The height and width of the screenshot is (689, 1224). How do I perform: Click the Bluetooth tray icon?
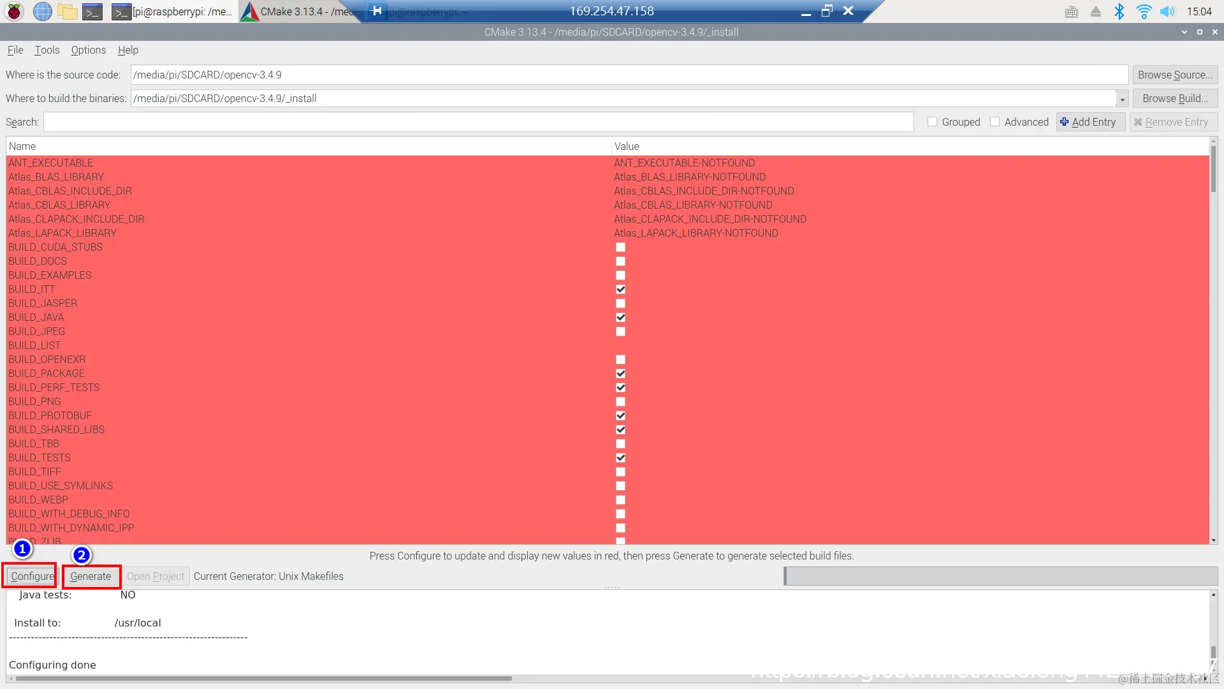(1119, 11)
